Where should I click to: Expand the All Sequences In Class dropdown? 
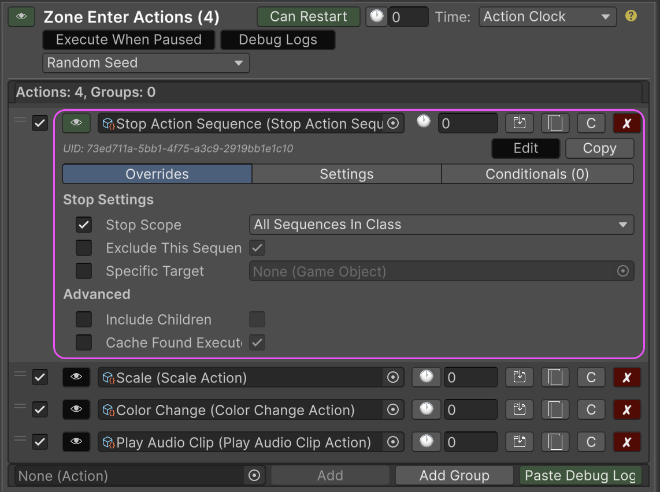click(x=441, y=225)
